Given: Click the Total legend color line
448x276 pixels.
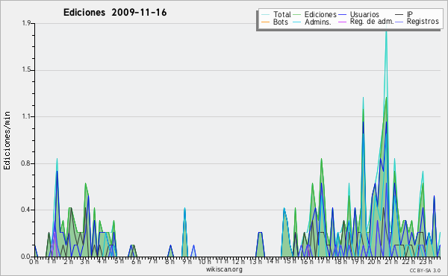Looking at the screenshot, I should [265, 15].
